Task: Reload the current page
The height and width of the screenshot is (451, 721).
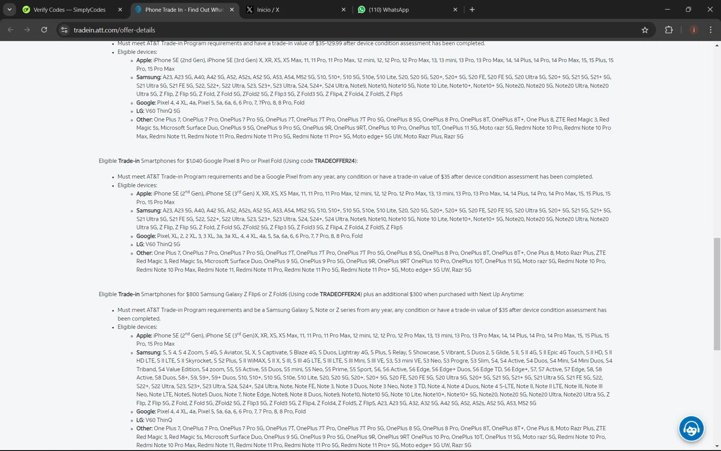Action: [44, 30]
